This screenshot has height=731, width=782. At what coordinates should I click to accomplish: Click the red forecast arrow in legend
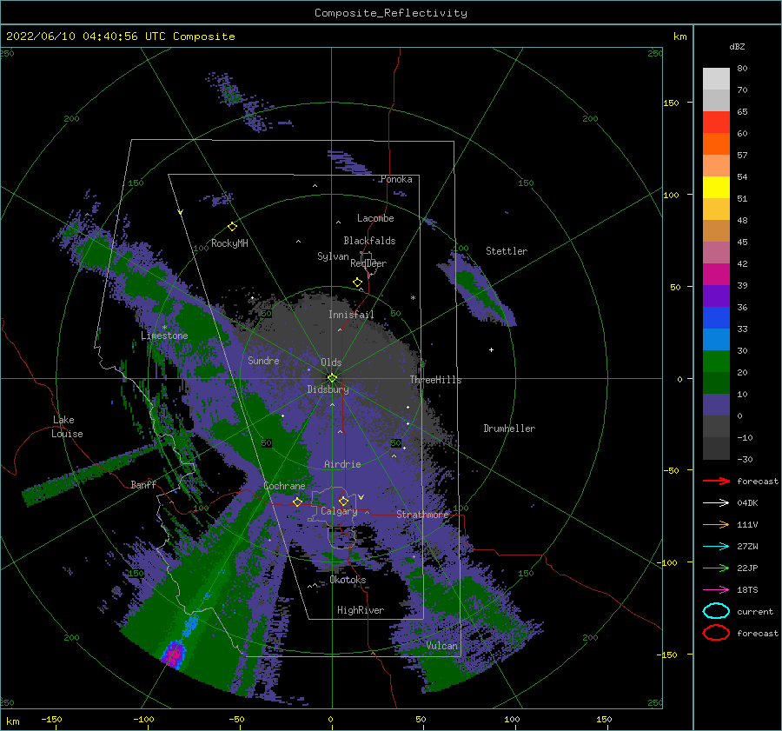tap(716, 481)
